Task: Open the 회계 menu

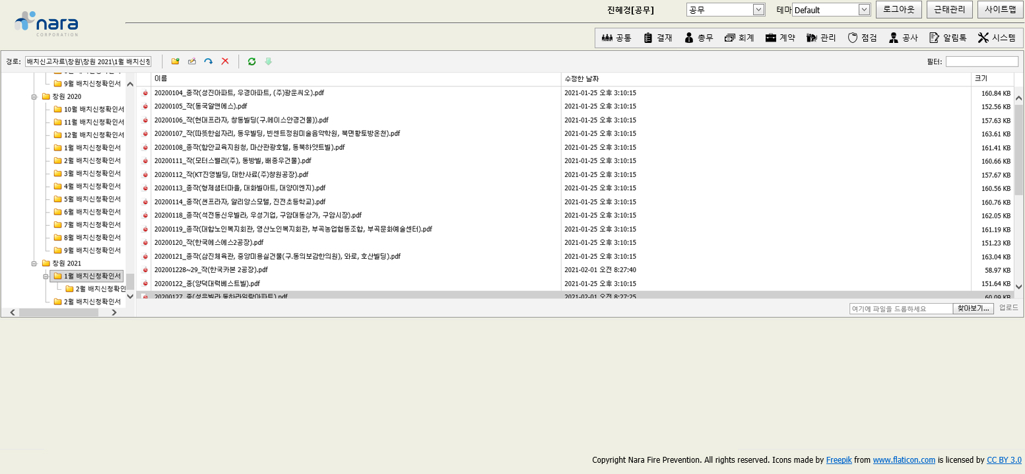Action: point(739,38)
